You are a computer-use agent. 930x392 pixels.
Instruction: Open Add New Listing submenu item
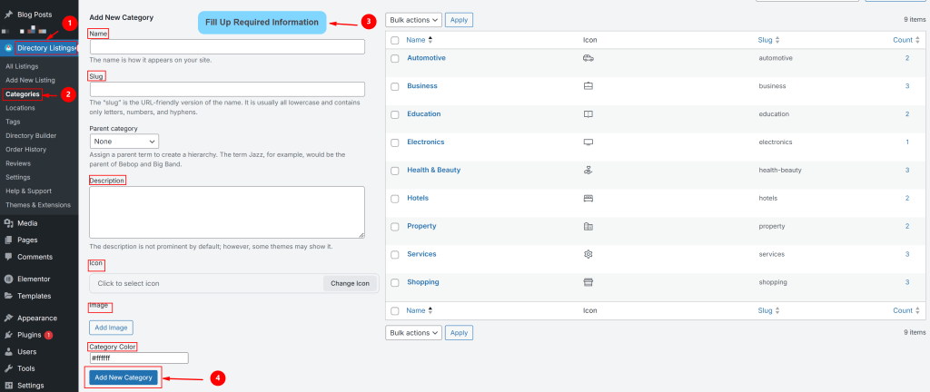30,80
